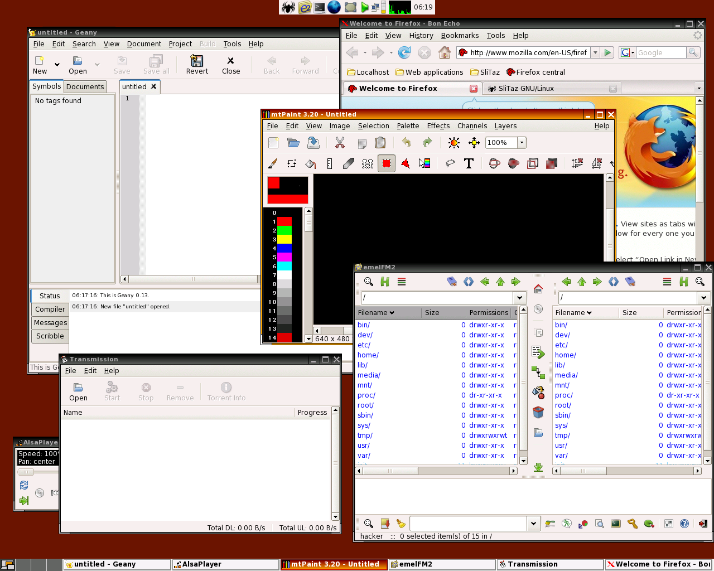This screenshot has width=714, height=571.
Task: Open the Bookmarks menu in Firefox
Action: (460, 36)
